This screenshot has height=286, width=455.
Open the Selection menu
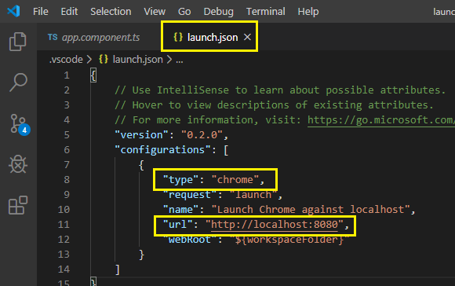coord(111,12)
